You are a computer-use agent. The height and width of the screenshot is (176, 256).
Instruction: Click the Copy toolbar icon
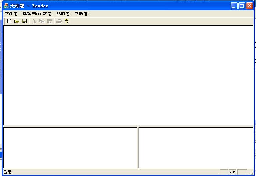(42, 21)
